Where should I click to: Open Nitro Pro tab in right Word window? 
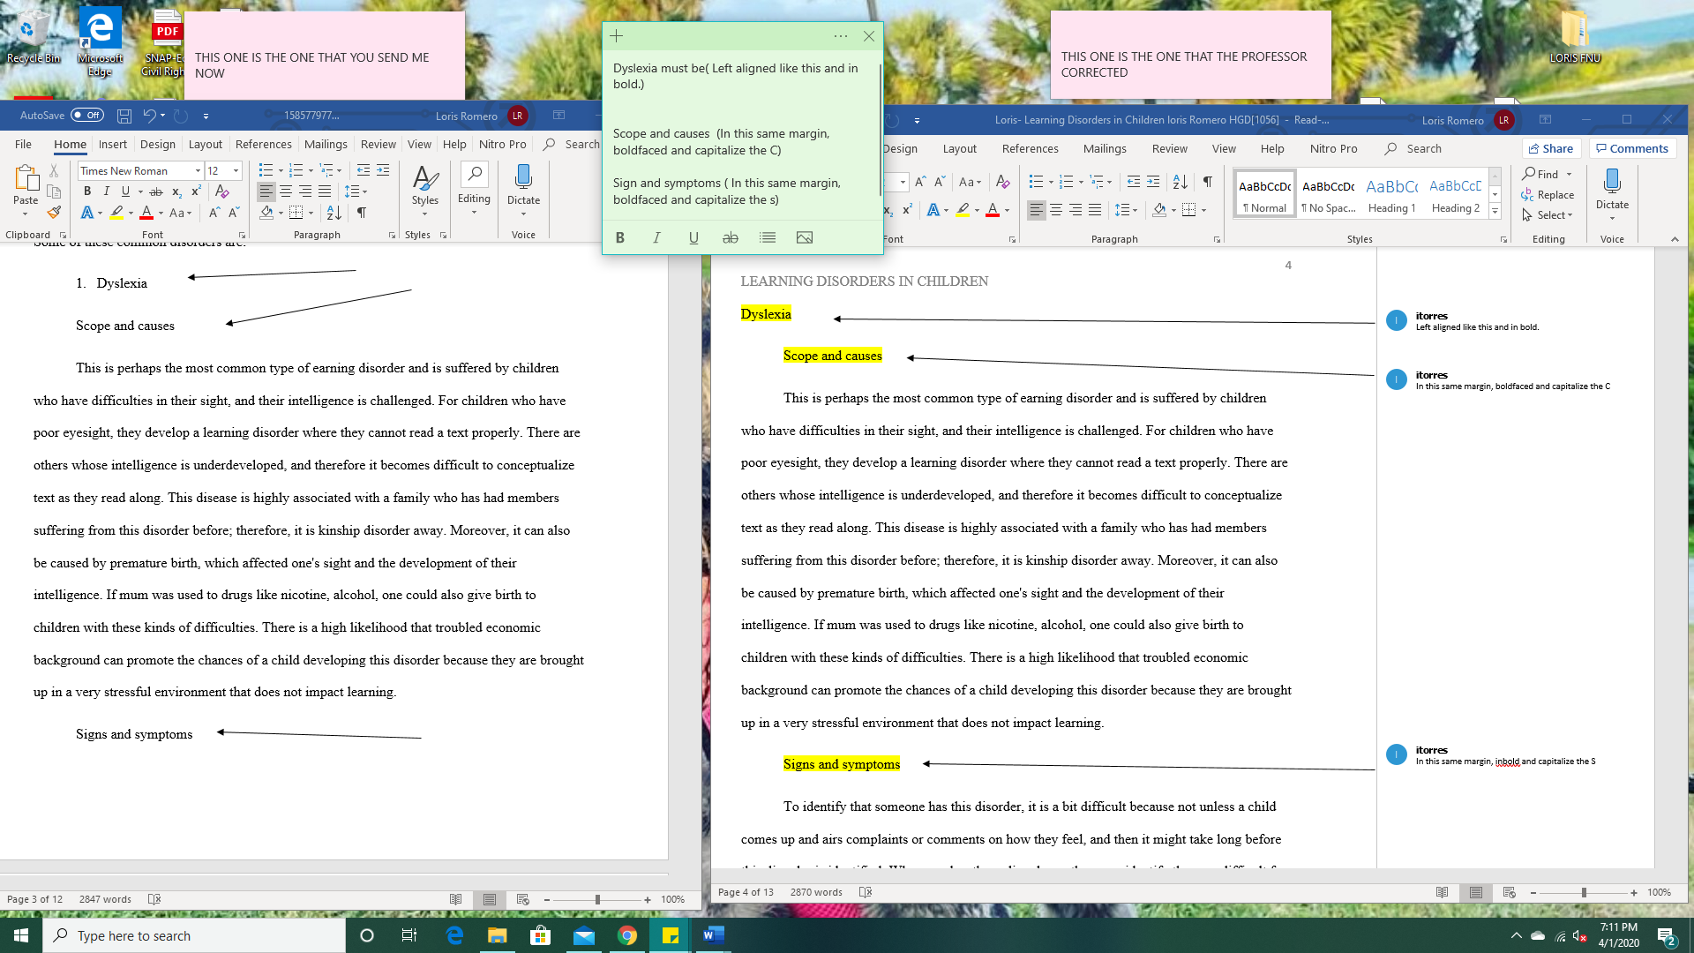point(1333,148)
